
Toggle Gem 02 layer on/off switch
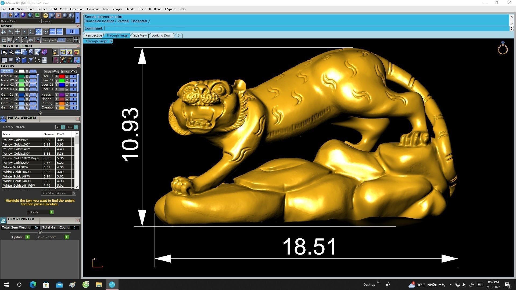[x=33, y=99]
